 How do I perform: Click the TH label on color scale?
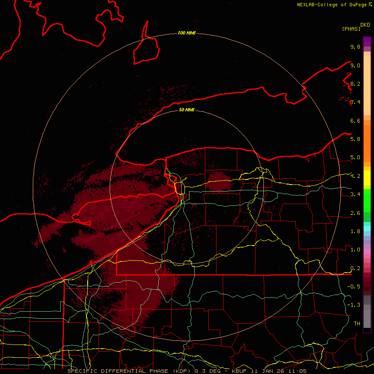357,323
